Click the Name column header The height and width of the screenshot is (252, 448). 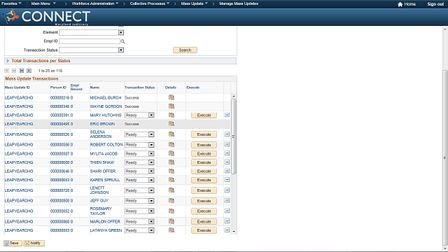(x=95, y=87)
